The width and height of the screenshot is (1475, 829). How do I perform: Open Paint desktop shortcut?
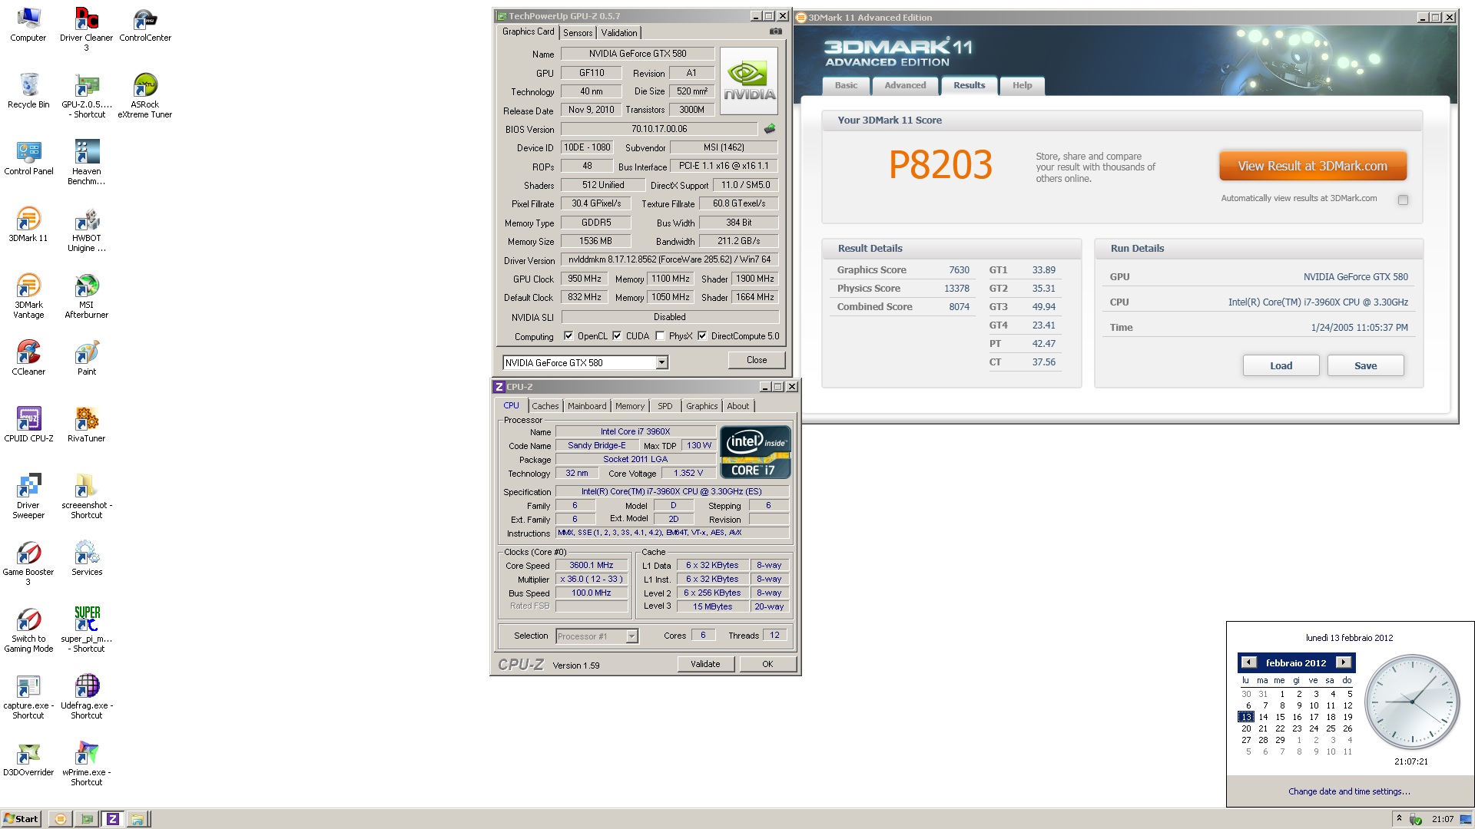86,358
